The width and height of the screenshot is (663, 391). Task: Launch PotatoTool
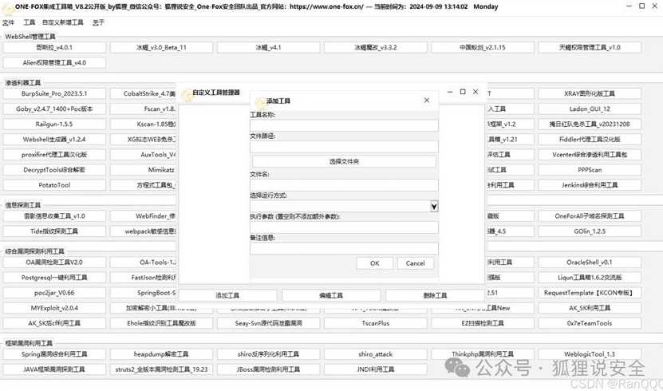click(54, 184)
